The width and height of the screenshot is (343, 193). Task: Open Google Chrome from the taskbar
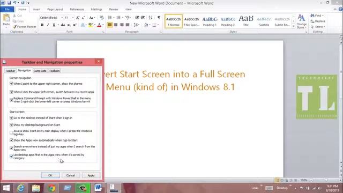(51, 188)
